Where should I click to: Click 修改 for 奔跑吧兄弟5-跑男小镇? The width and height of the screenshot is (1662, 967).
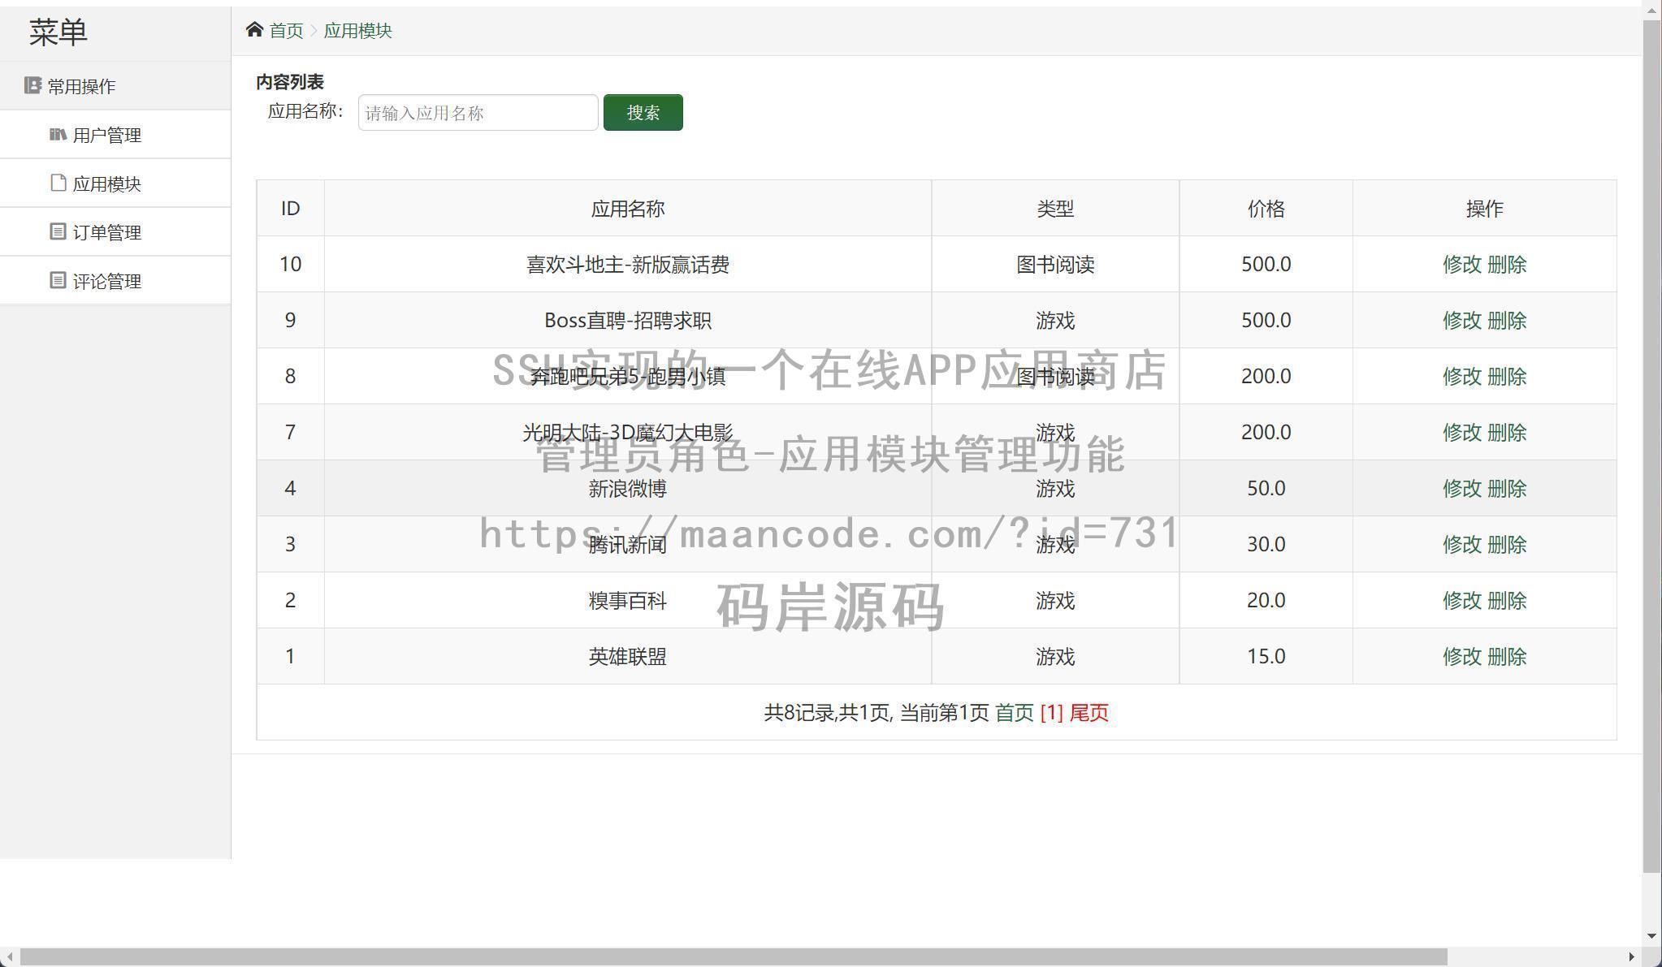coord(1461,377)
